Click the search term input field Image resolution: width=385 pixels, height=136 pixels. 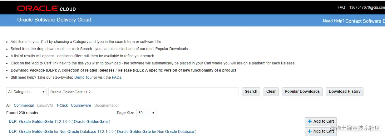[x=144, y=92]
